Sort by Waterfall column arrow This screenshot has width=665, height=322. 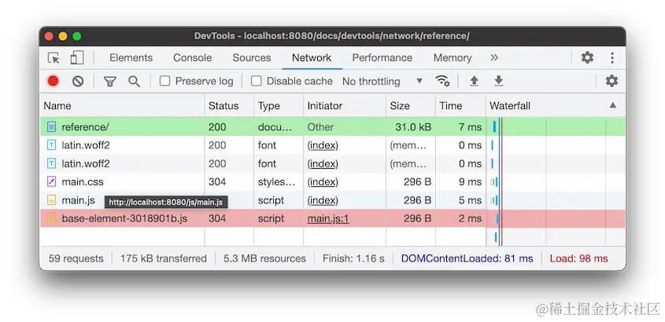tap(613, 105)
